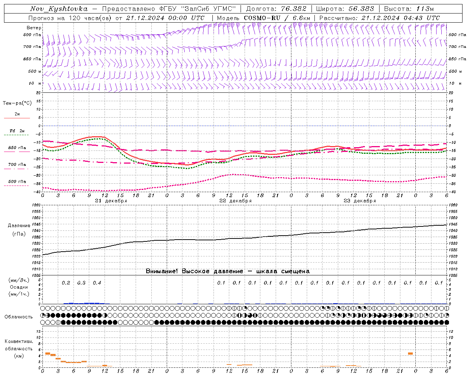This screenshot has width=468, height=374.
Task: Click the 'Высота: 113м' value
Action: click(x=409, y=9)
